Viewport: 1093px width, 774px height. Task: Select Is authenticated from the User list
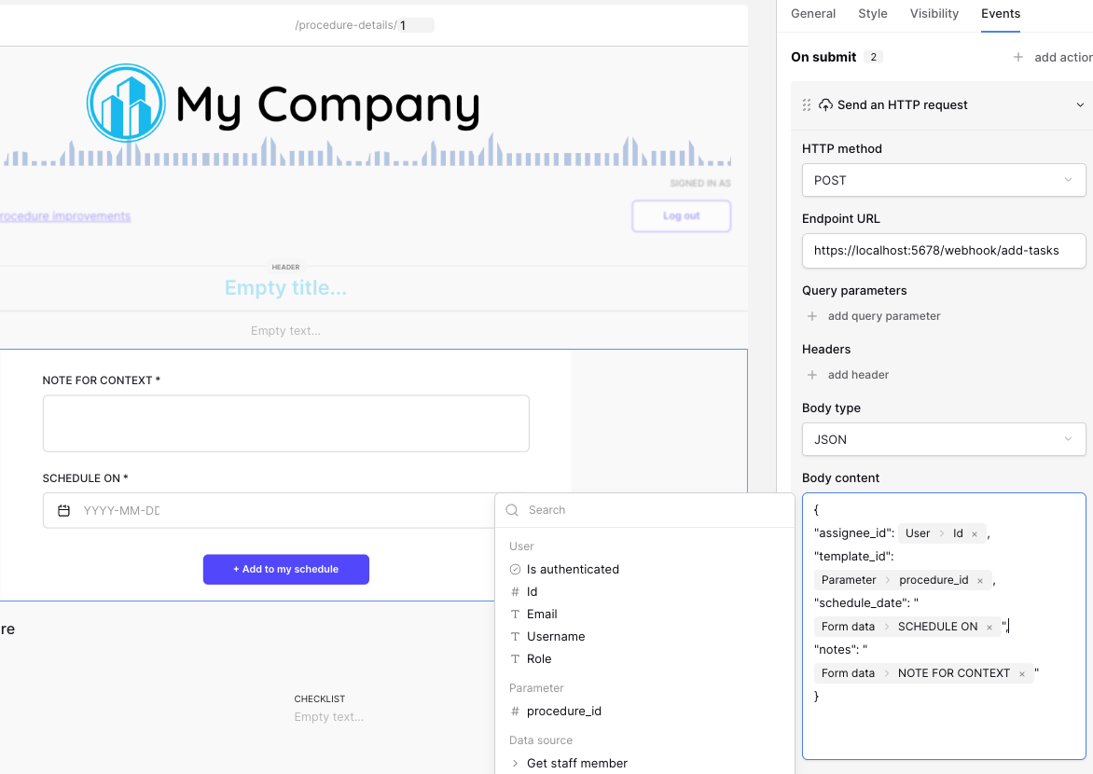tap(573, 569)
